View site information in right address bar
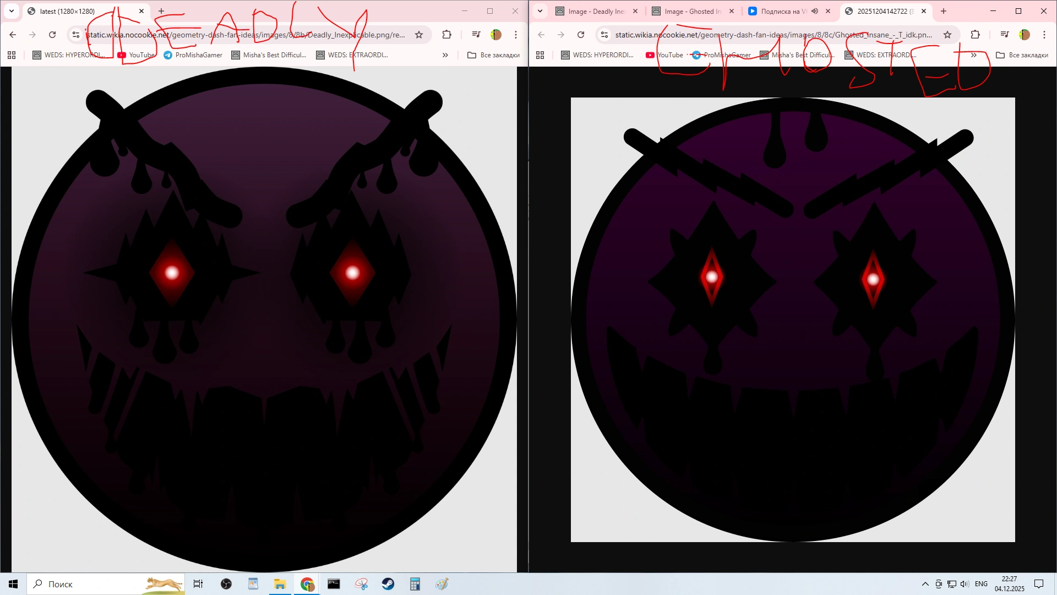 [604, 35]
